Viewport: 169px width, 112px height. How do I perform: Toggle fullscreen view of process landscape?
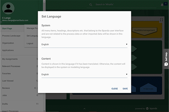(161, 20)
